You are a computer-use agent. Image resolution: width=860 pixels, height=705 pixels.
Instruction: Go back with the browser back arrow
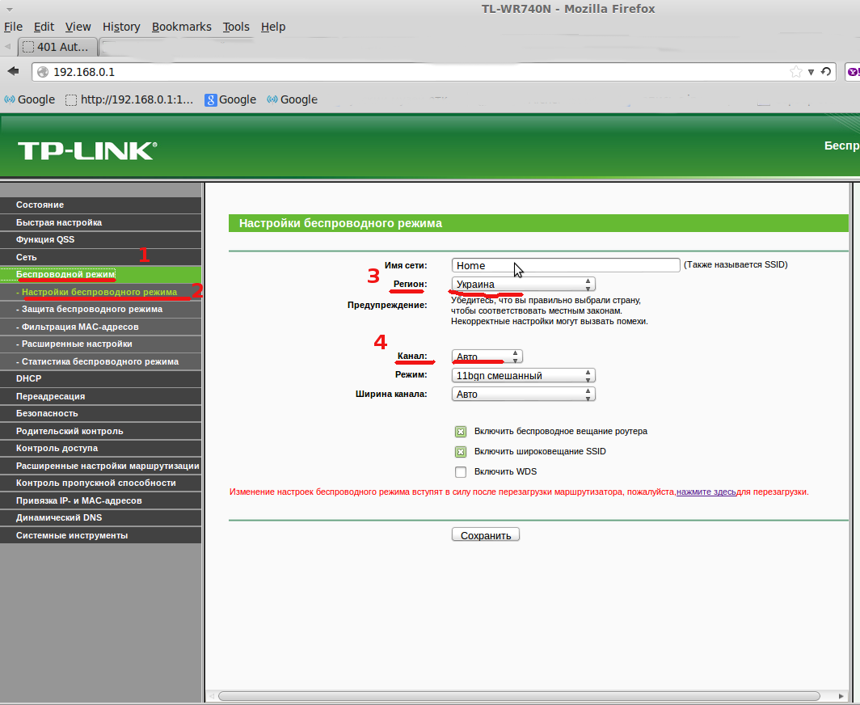click(13, 71)
